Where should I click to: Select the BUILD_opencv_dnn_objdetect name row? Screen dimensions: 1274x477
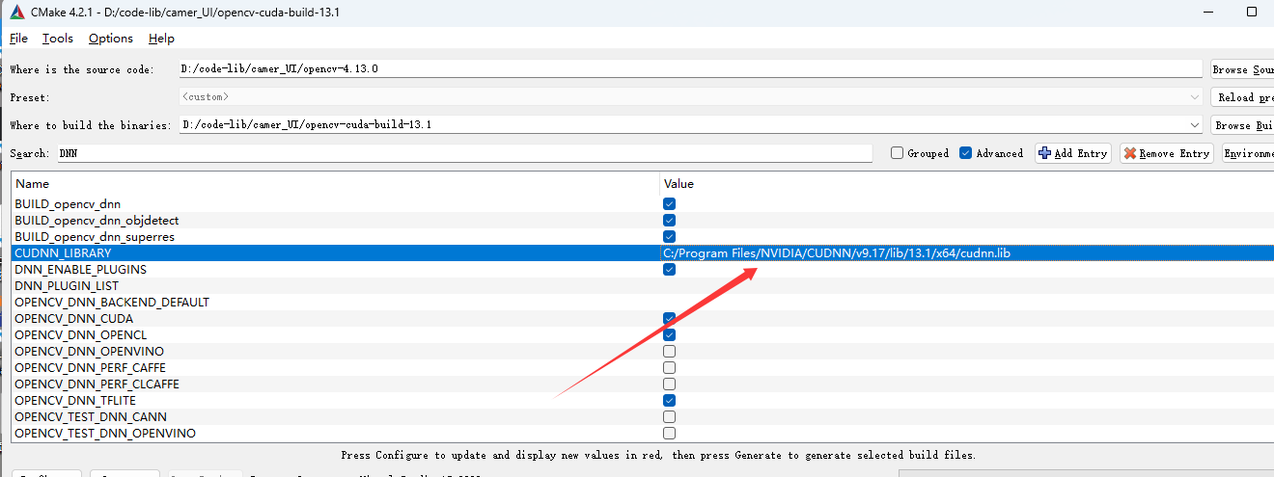pyautogui.click(x=335, y=221)
